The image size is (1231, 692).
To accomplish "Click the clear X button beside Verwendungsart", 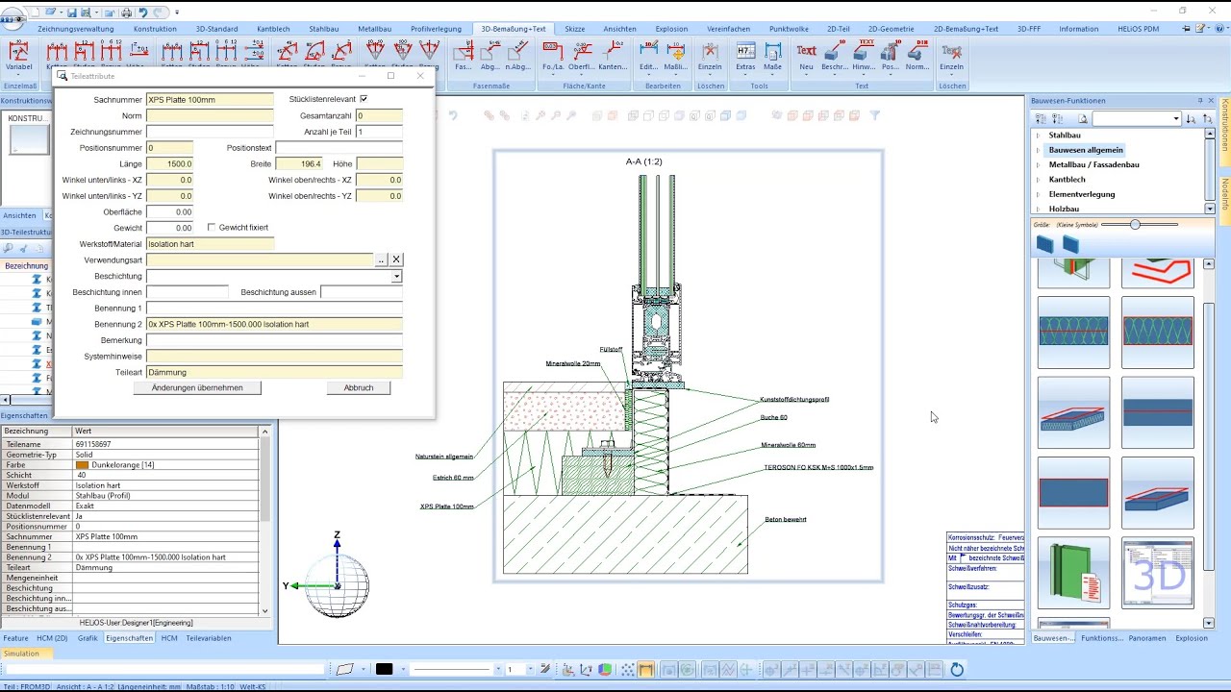I will pos(396,259).
